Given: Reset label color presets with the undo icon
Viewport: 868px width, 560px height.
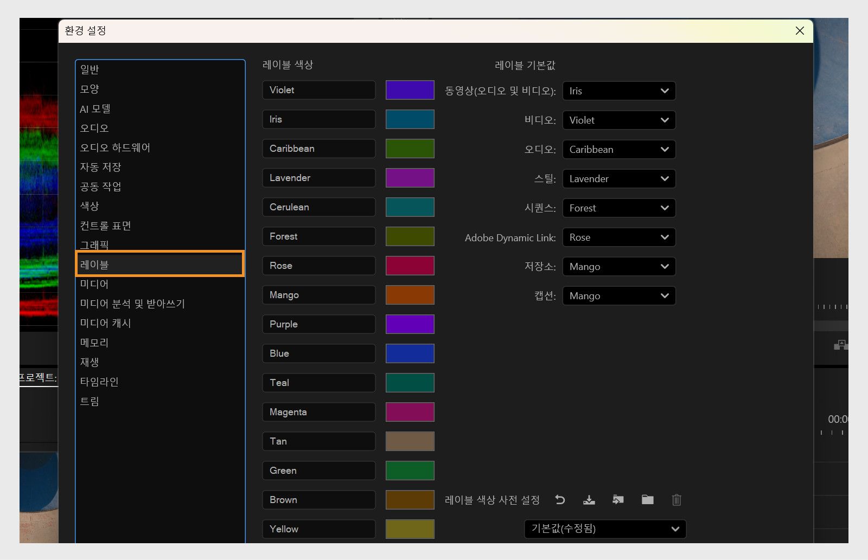Looking at the screenshot, I should [560, 500].
